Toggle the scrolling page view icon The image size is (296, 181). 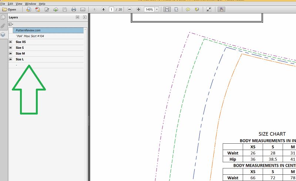coord(167,10)
